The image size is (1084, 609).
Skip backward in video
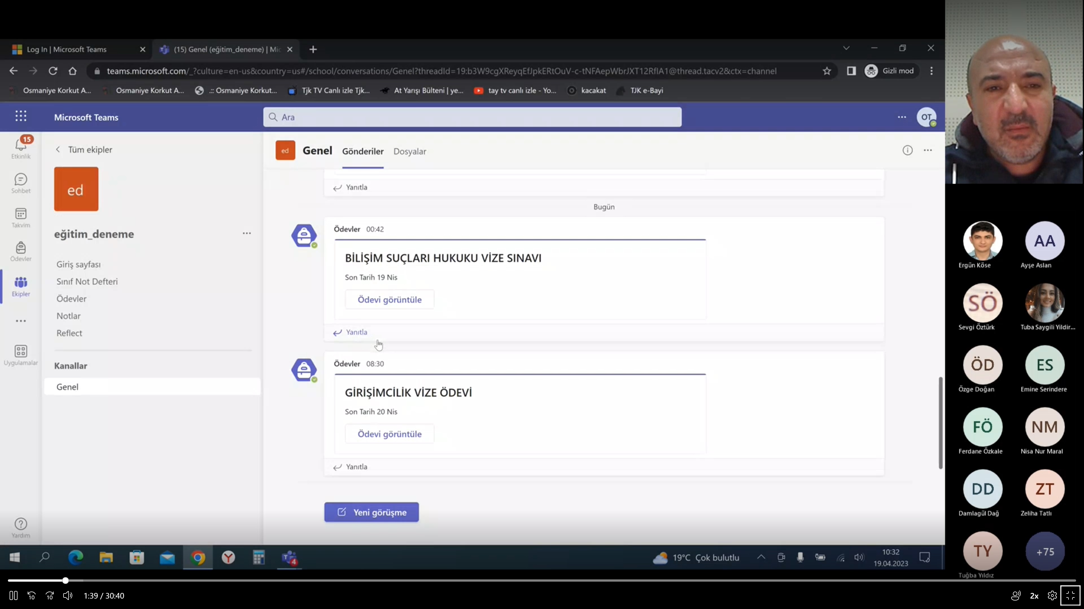[x=32, y=595]
